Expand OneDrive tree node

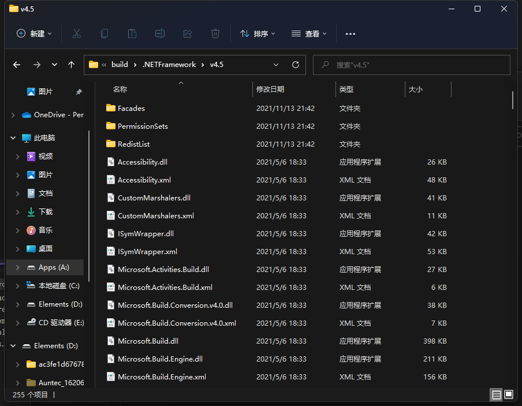pos(13,115)
